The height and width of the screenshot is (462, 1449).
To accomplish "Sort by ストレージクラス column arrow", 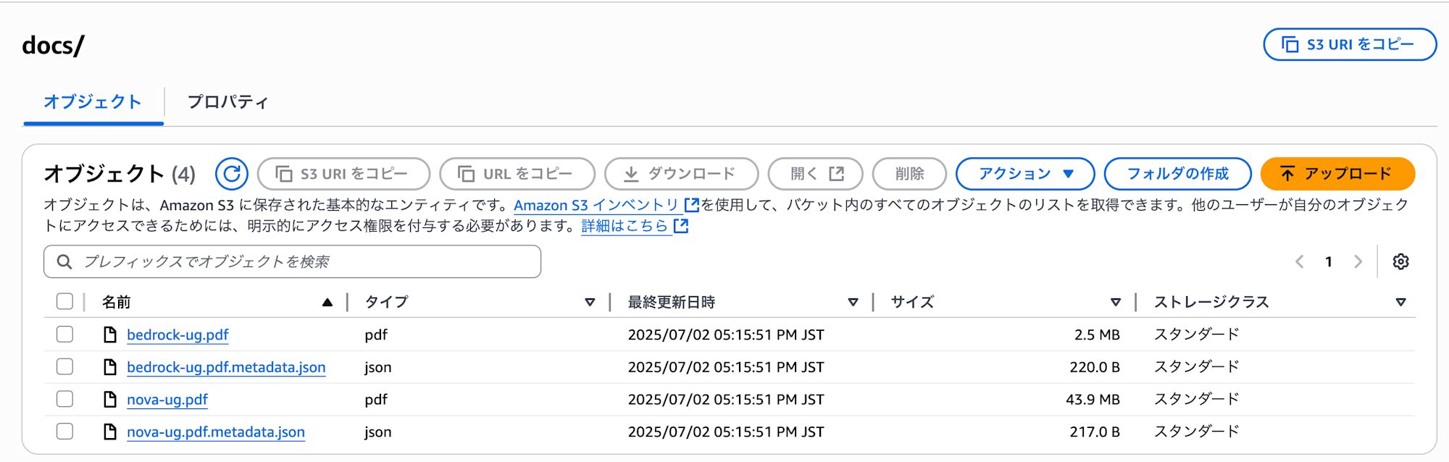I will pos(1400,302).
